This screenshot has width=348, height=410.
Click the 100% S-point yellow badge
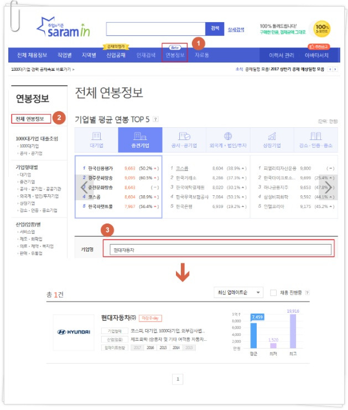coord(322,29)
